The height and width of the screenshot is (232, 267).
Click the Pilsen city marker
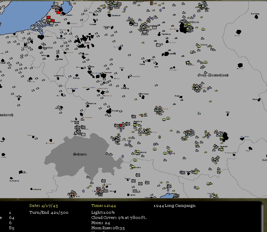click(181, 97)
